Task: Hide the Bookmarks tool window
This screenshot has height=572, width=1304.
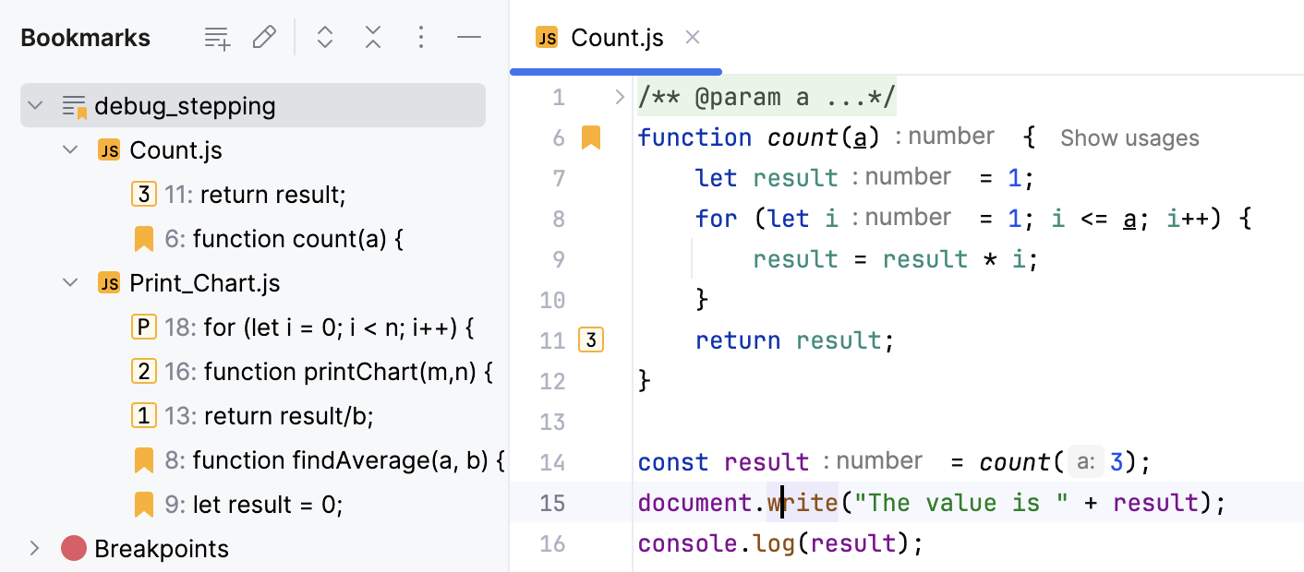Action: 469,38
